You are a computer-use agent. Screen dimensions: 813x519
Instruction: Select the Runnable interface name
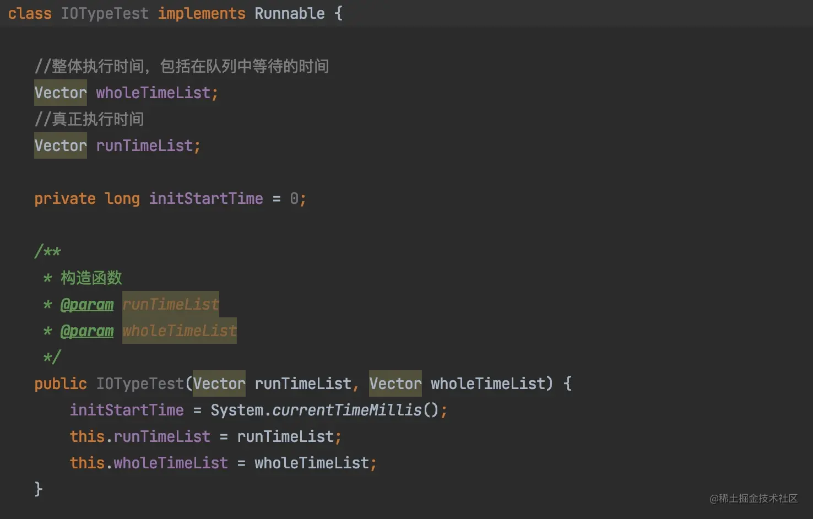coord(290,13)
